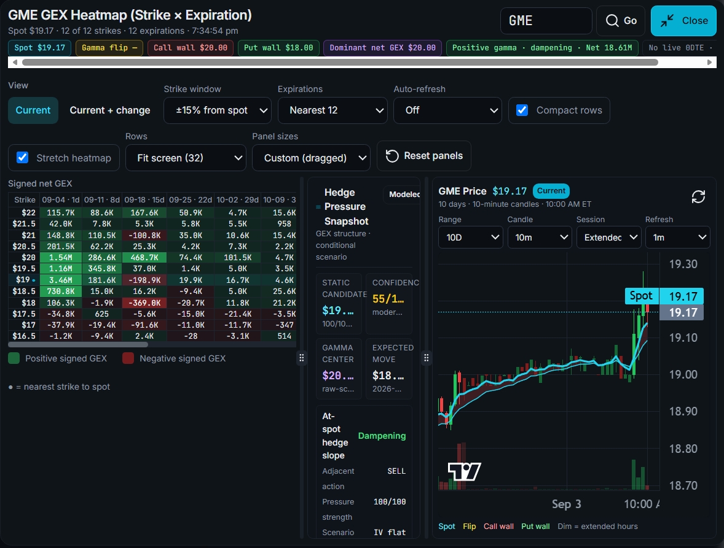Click the Modeled badge in Hedge Pressure panel

(x=402, y=195)
